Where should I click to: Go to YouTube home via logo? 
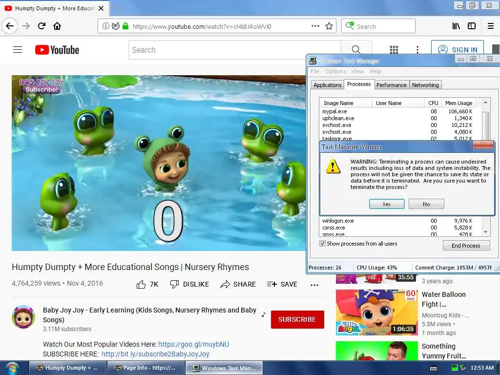(x=57, y=50)
